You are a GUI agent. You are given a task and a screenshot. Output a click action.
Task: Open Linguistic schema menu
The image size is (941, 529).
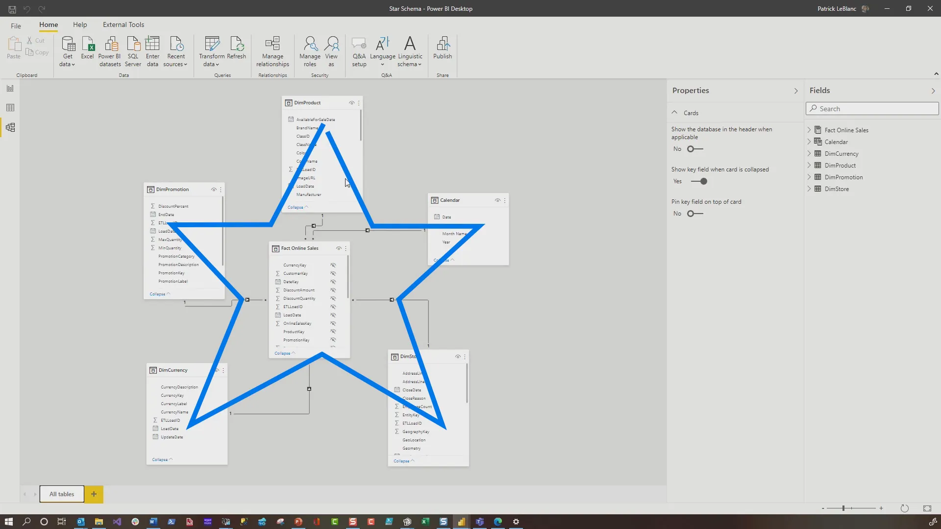(x=410, y=51)
